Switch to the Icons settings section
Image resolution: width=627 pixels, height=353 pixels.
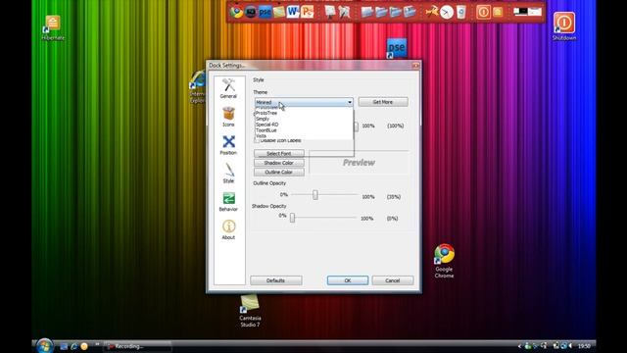(228, 117)
